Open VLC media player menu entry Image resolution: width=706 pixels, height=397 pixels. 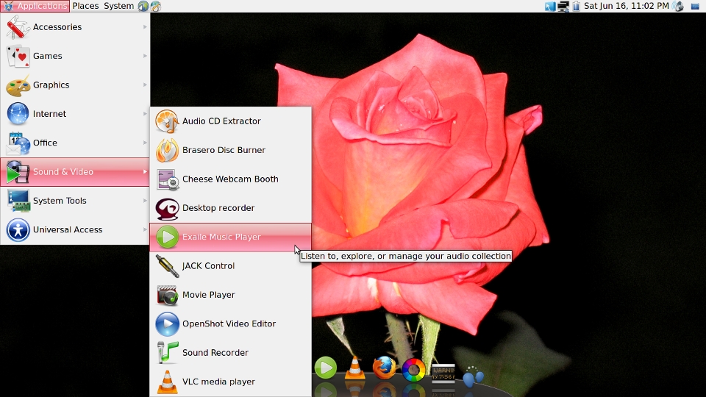[218, 382]
